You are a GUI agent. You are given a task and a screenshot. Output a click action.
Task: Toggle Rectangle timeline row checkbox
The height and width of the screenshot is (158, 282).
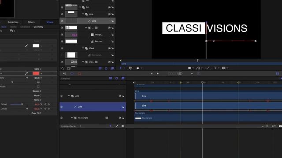pos(62,118)
